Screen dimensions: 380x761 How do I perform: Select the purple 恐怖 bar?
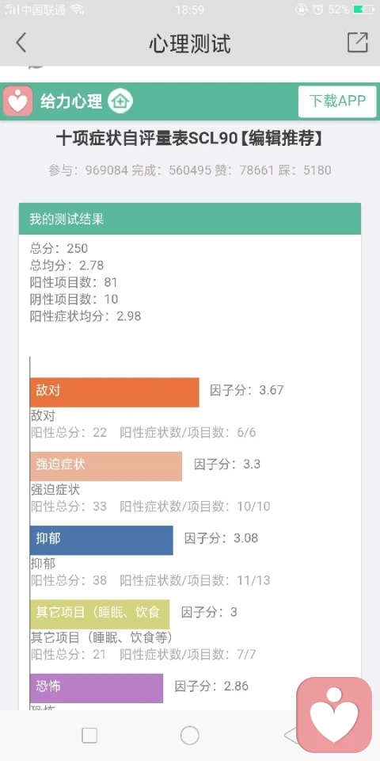tap(97, 688)
